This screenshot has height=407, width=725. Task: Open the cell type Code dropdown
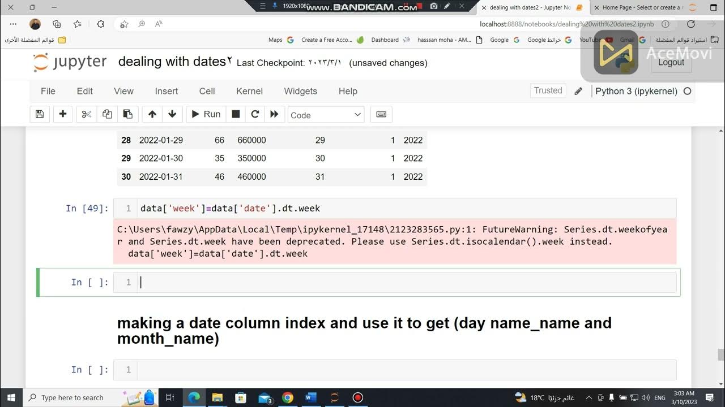pos(326,115)
